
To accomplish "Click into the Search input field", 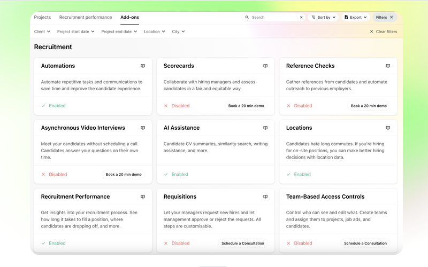I will pyautogui.click(x=273, y=18).
